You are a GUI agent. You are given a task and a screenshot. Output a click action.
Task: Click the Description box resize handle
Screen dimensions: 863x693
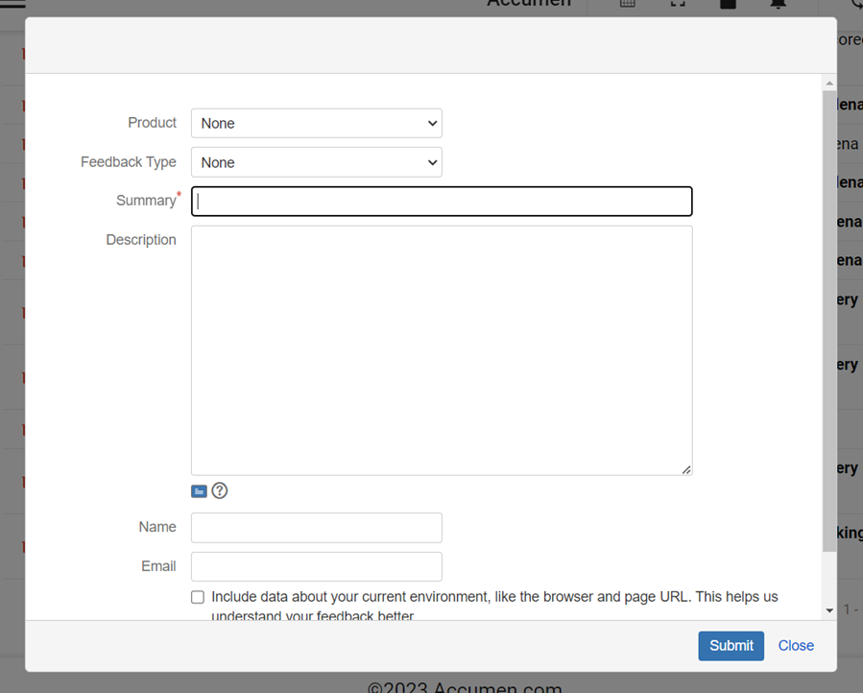(685, 469)
